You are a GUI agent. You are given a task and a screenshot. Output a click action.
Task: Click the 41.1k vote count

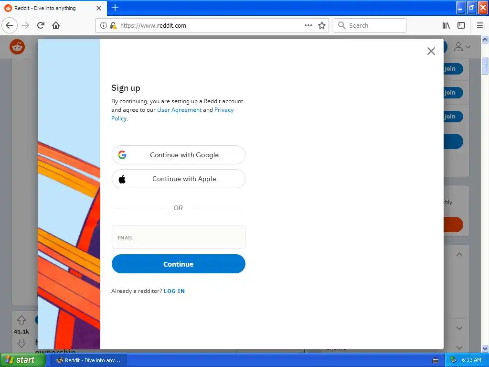(21, 332)
